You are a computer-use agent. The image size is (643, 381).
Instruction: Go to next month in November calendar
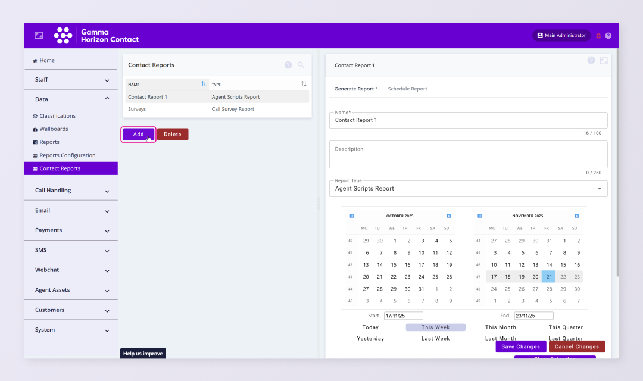tap(576, 216)
